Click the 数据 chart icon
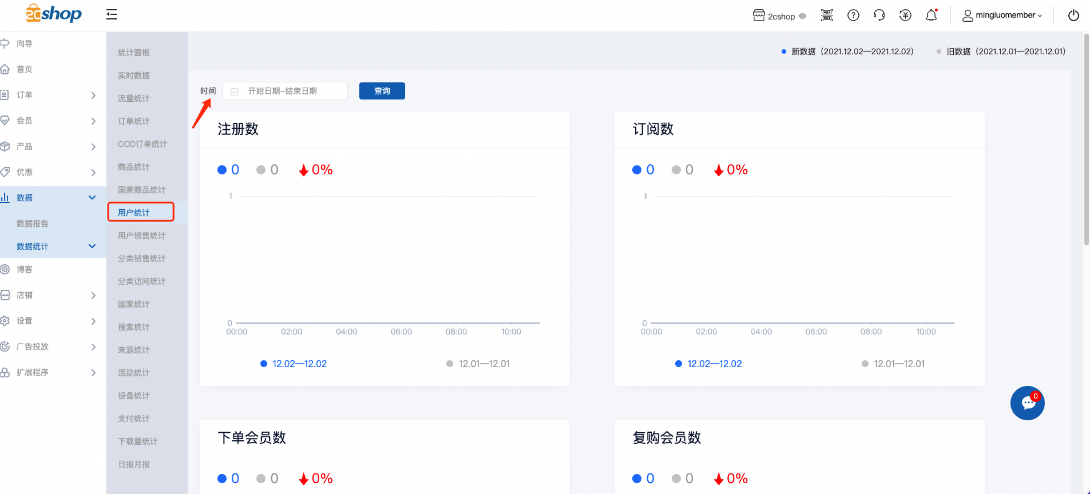The image size is (1090, 494). click(x=5, y=197)
